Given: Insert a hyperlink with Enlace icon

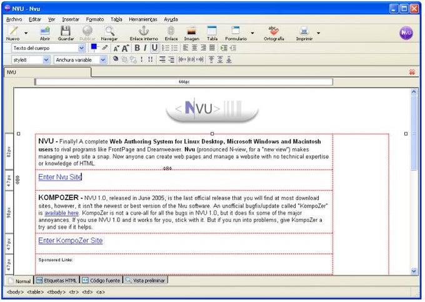Looking at the screenshot, I should tap(171, 33).
